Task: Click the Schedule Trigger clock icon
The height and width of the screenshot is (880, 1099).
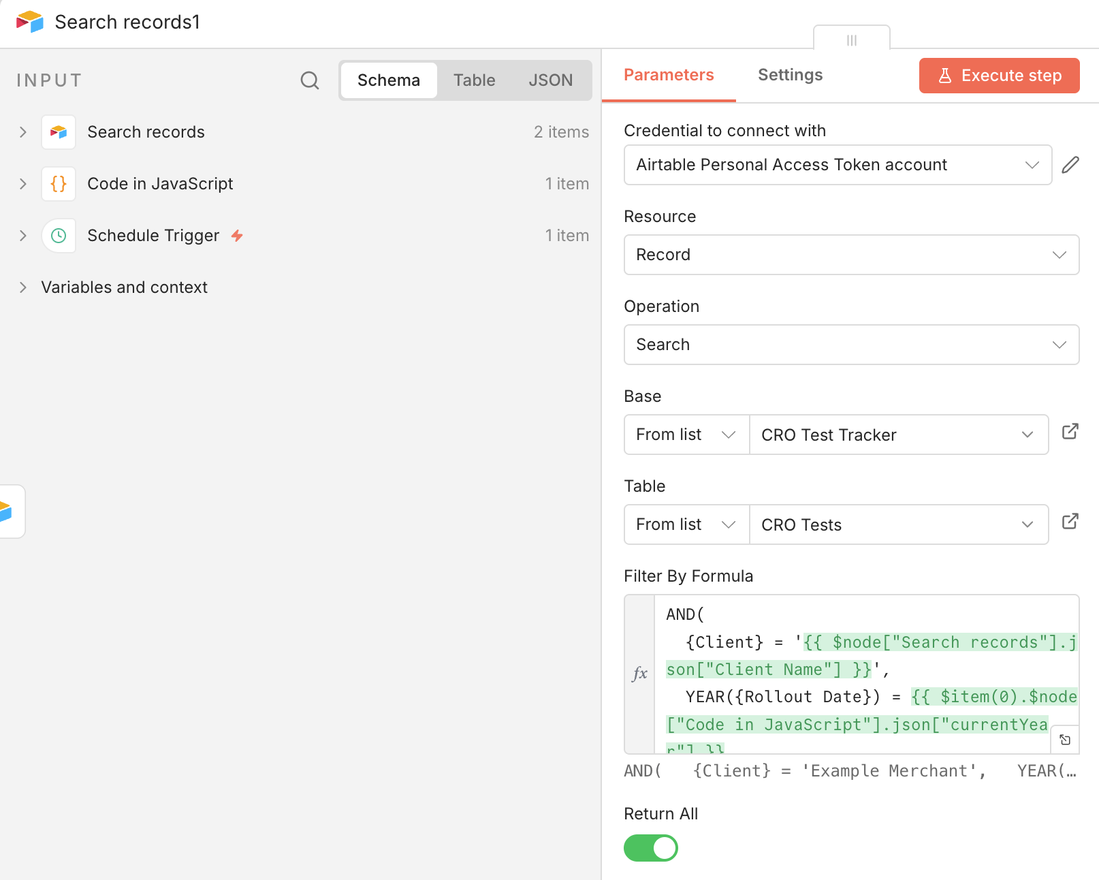Action: click(59, 236)
